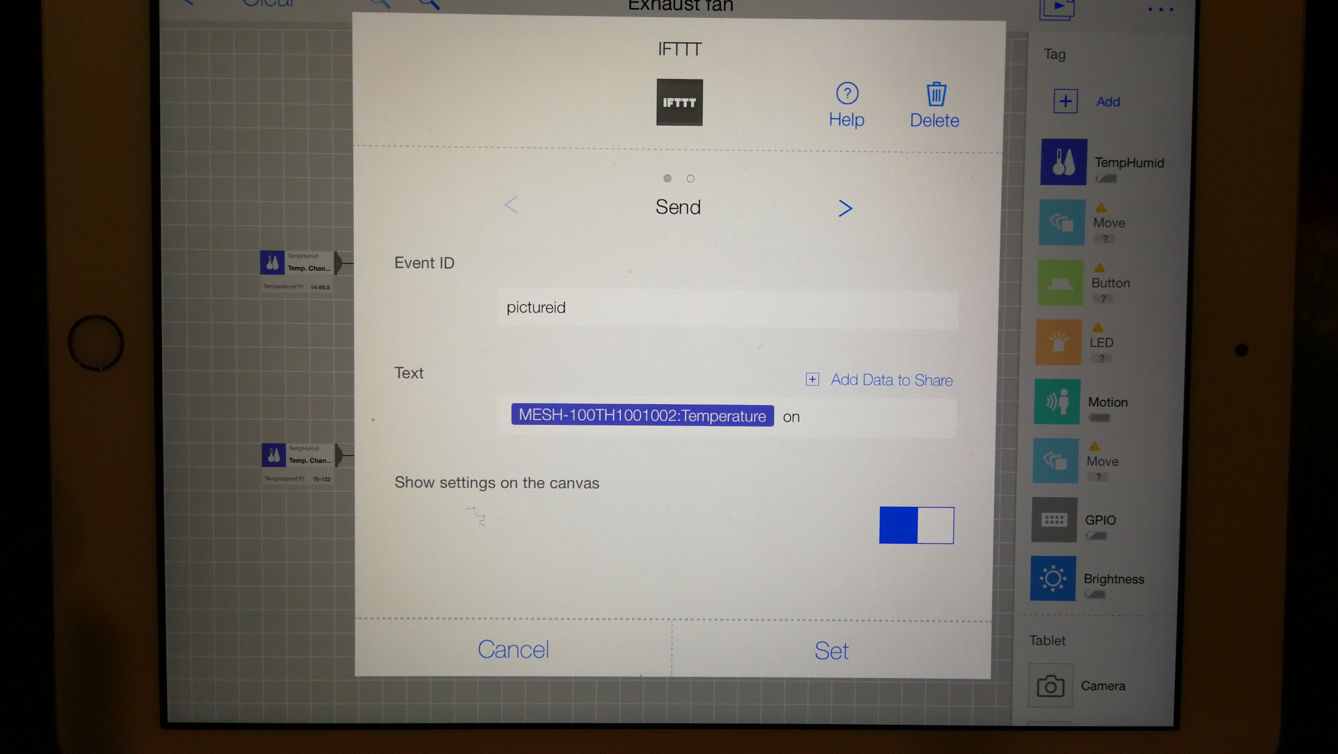Delete the IFTTT tag via trash icon

pyautogui.click(x=936, y=95)
